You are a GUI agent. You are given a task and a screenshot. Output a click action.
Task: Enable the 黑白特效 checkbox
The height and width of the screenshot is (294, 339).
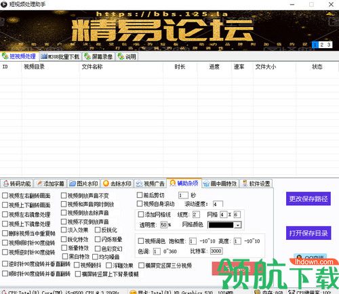(x=65, y=256)
